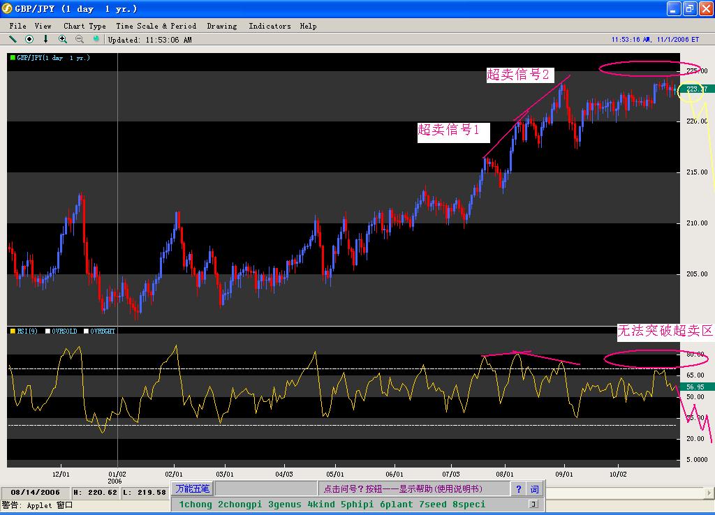Viewport: 715px width, 515px height.
Task: Click the question mark help button
Action: pyautogui.click(x=519, y=489)
